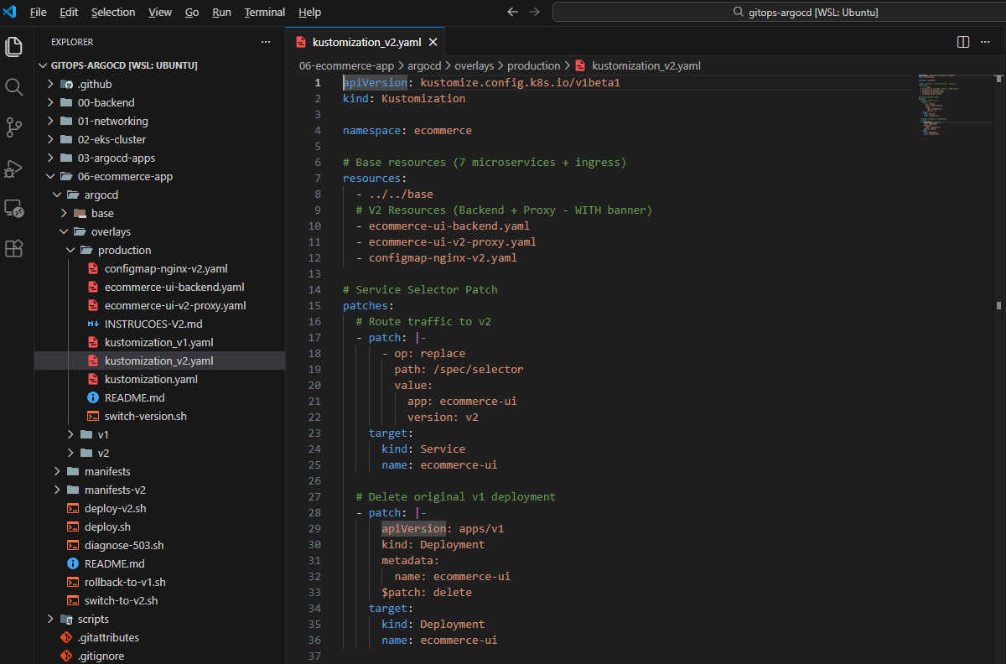
Task: Collapse the production folder
Action: 124,250
